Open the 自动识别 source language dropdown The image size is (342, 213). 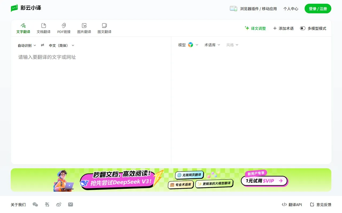coord(27,45)
